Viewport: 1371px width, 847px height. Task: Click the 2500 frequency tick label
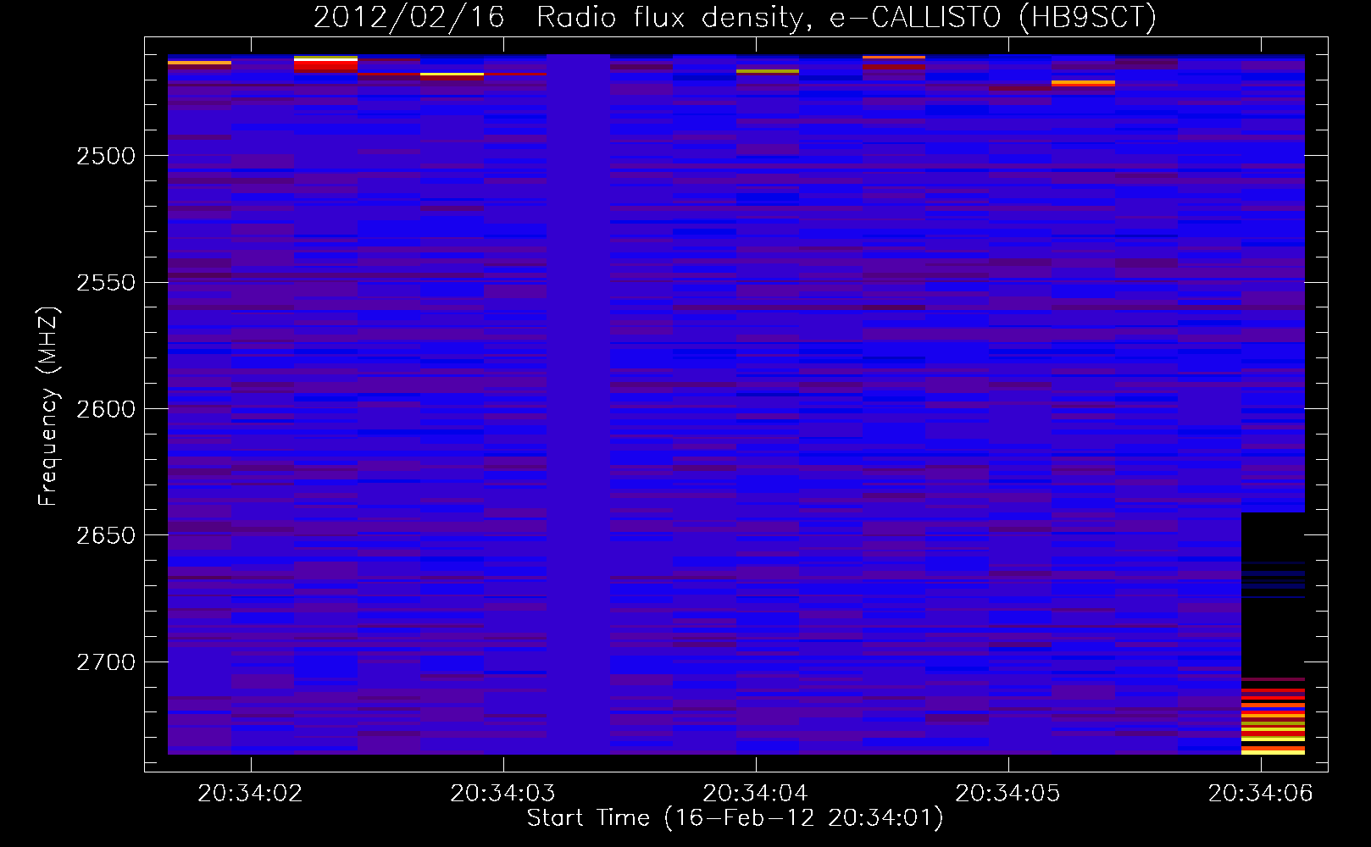click(x=106, y=156)
